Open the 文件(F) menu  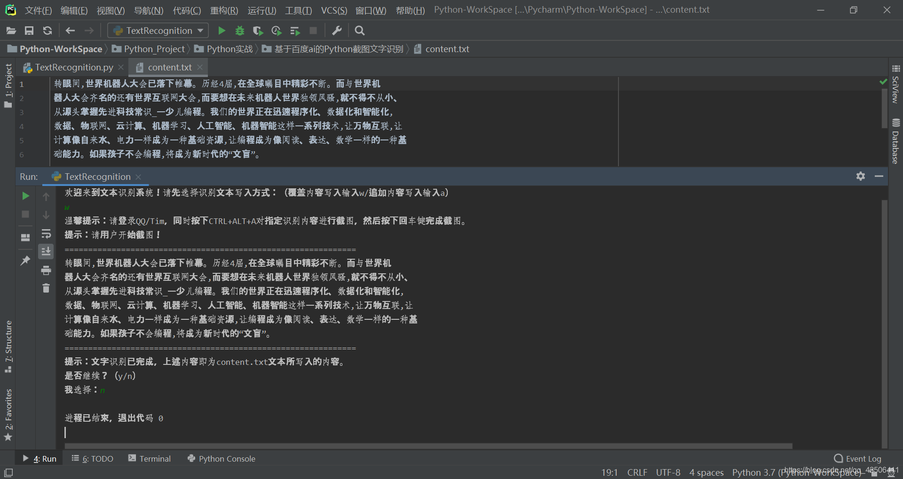tap(38, 10)
